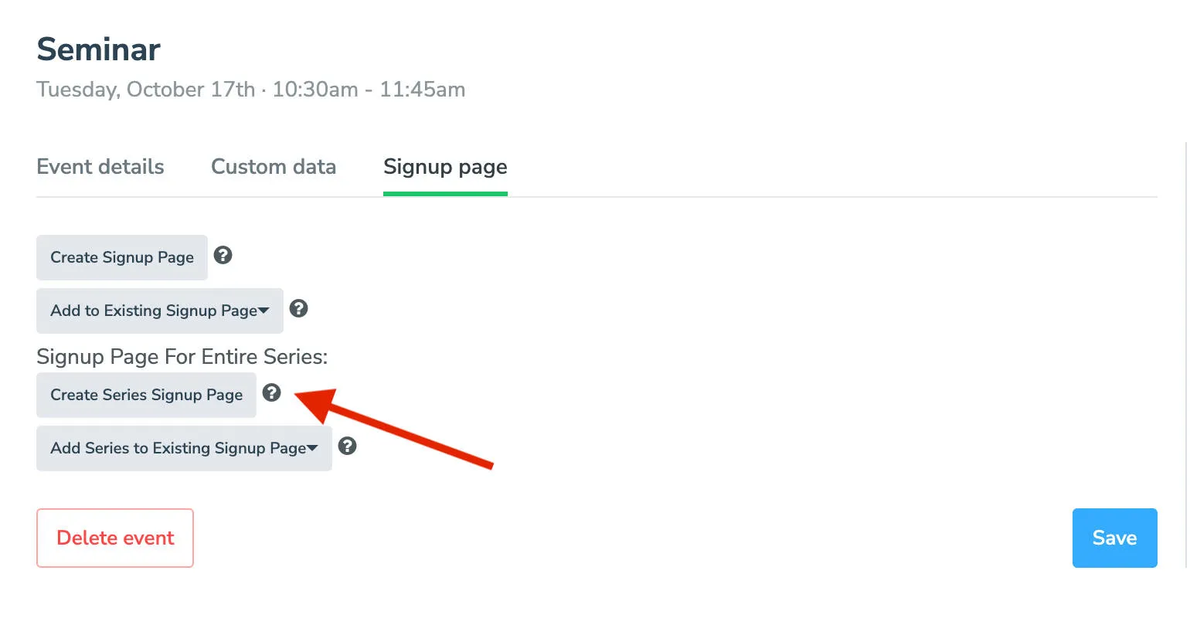Click the Delete event button
This screenshot has width=1190, height=618.
coord(114,538)
